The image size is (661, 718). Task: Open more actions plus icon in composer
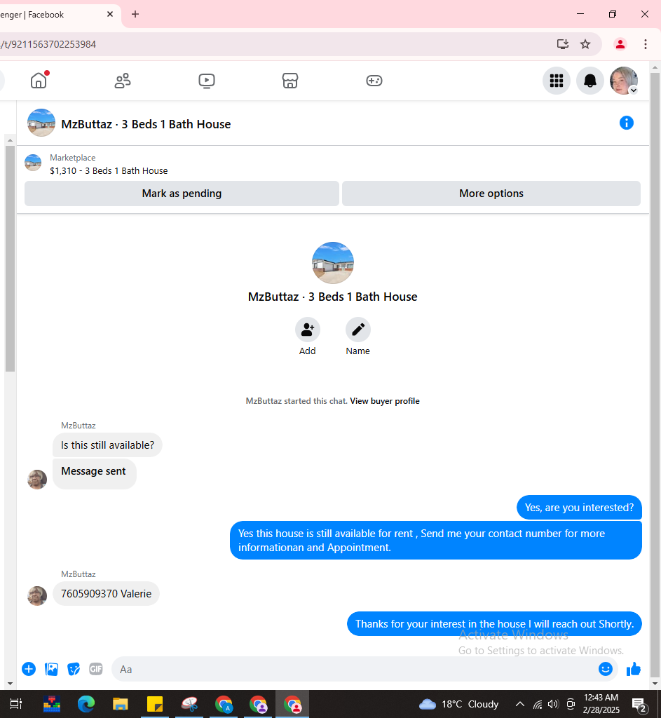click(29, 669)
